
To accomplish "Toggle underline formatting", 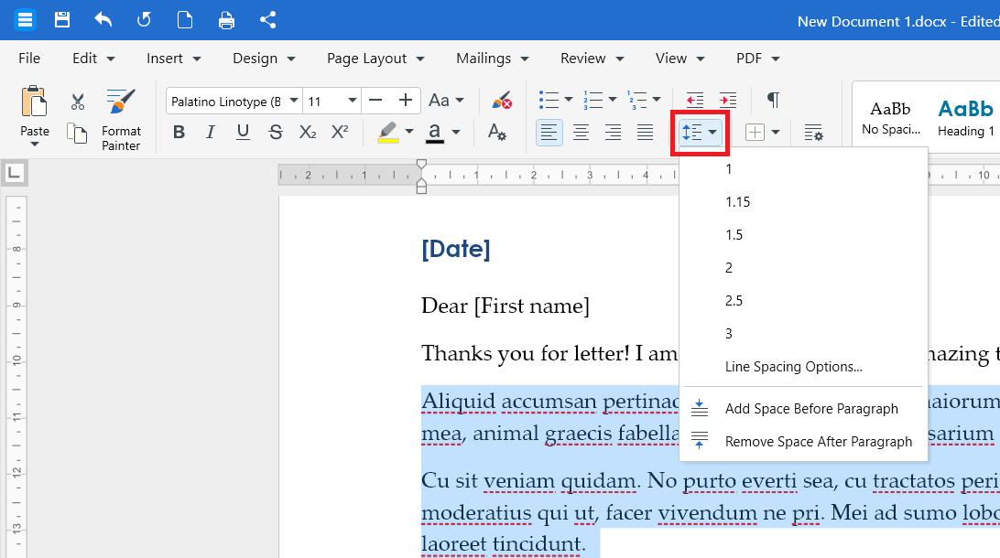I will pyautogui.click(x=243, y=133).
